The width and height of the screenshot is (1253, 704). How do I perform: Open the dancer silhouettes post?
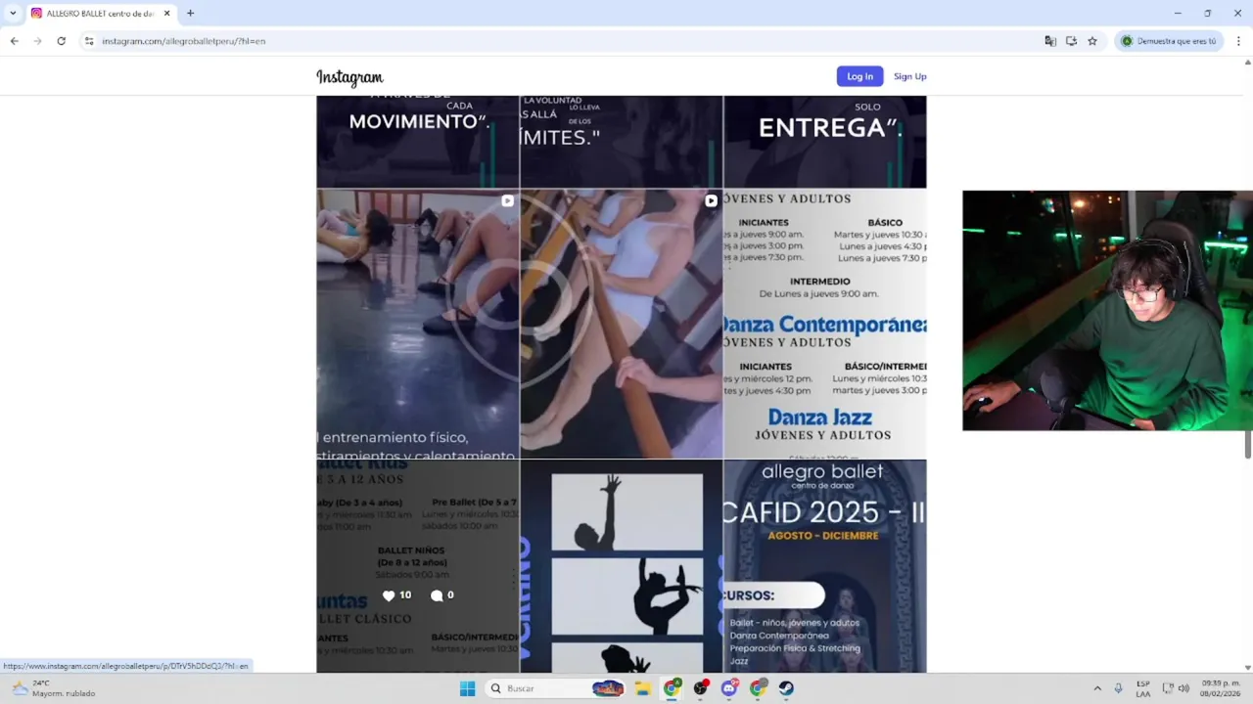tap(622, 566)
